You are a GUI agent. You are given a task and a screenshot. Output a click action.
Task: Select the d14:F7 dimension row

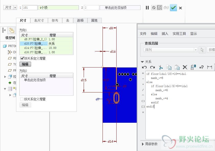(x=46, y=48)
